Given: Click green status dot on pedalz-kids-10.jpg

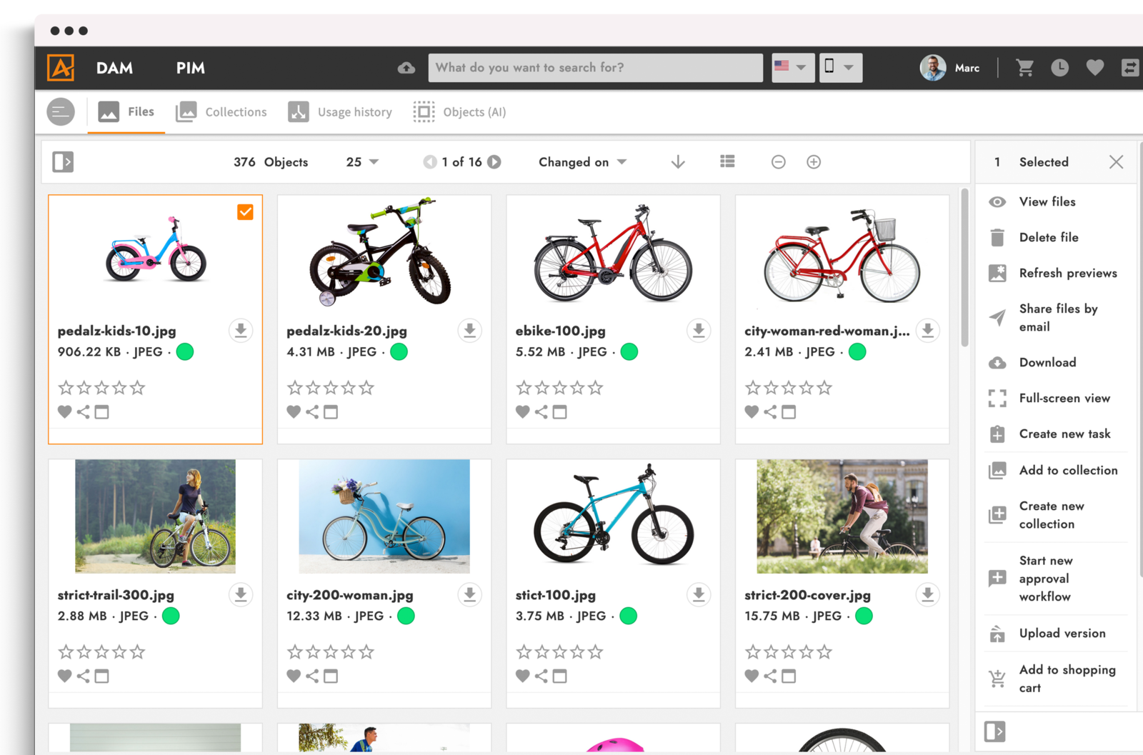Looking at the screenshot, I should pos(185,351).
